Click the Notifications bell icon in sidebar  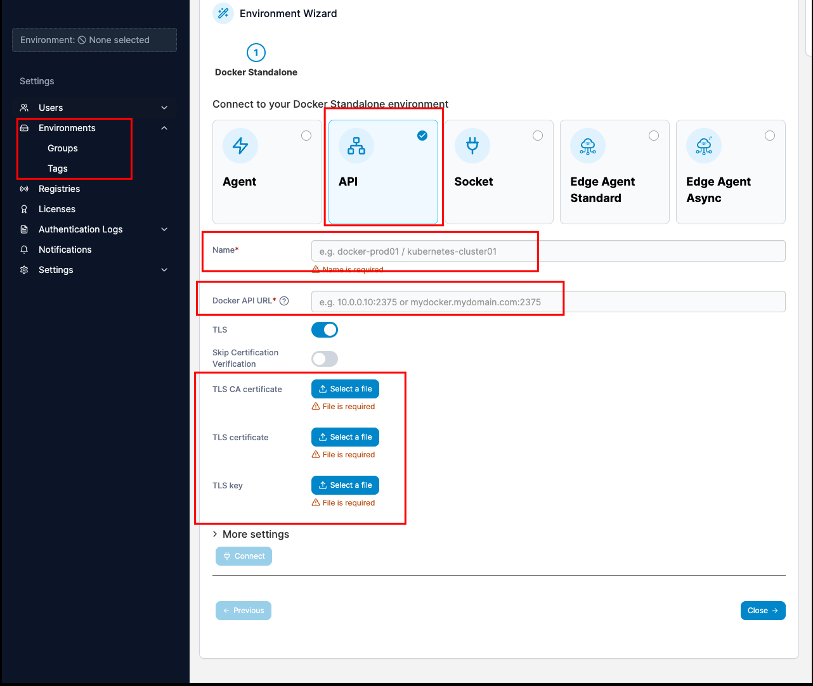24,250
